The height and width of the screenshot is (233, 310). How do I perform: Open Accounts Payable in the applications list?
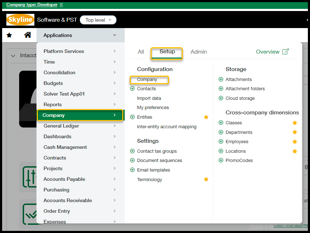click(x=64, y=179)
